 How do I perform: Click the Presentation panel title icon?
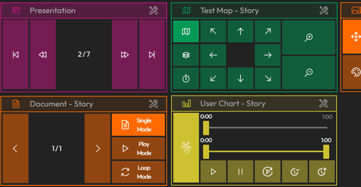(16, 10)
